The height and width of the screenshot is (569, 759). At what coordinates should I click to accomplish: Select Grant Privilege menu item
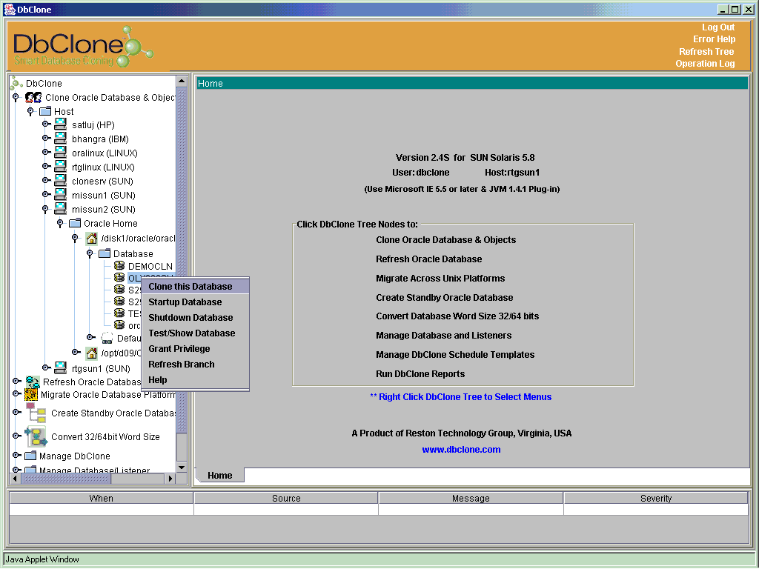[x=195, y=348]
